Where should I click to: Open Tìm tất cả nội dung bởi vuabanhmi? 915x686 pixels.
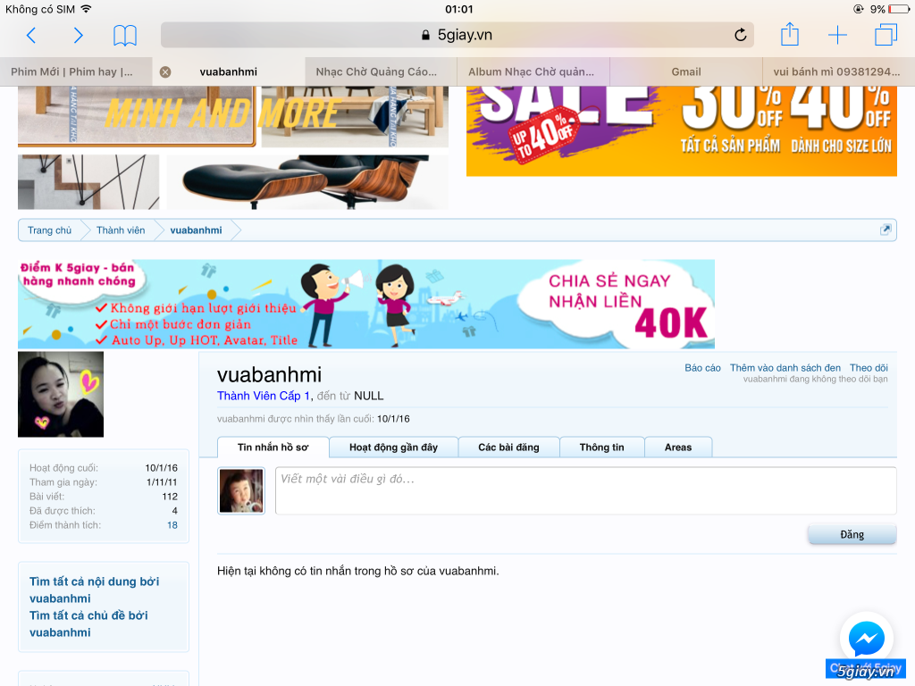click(94, 590)
